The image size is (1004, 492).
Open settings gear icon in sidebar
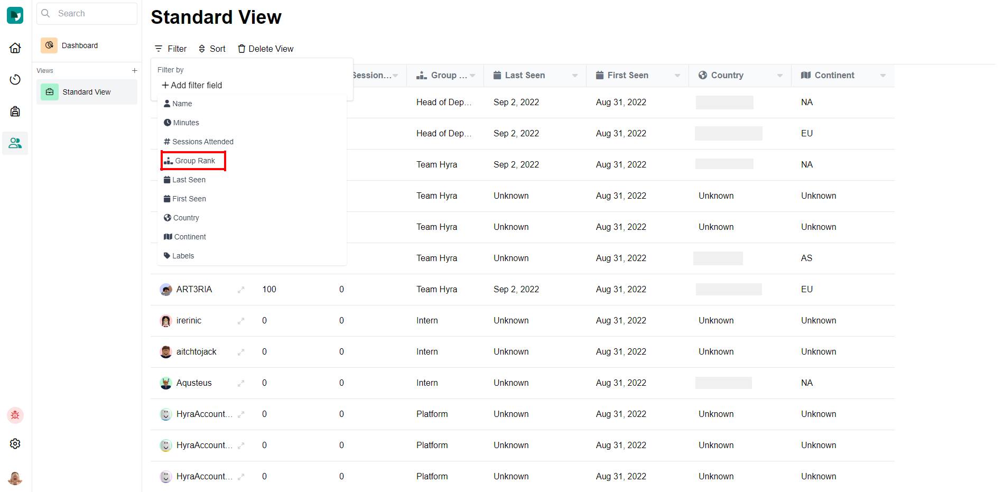15,444
